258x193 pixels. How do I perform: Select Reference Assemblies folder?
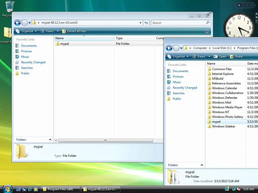[x=224, y=83]
